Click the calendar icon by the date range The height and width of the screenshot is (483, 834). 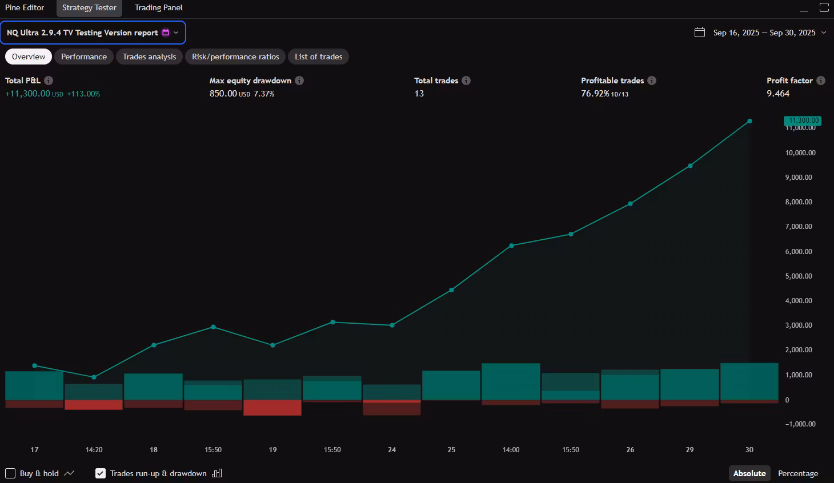click(700, 33)
